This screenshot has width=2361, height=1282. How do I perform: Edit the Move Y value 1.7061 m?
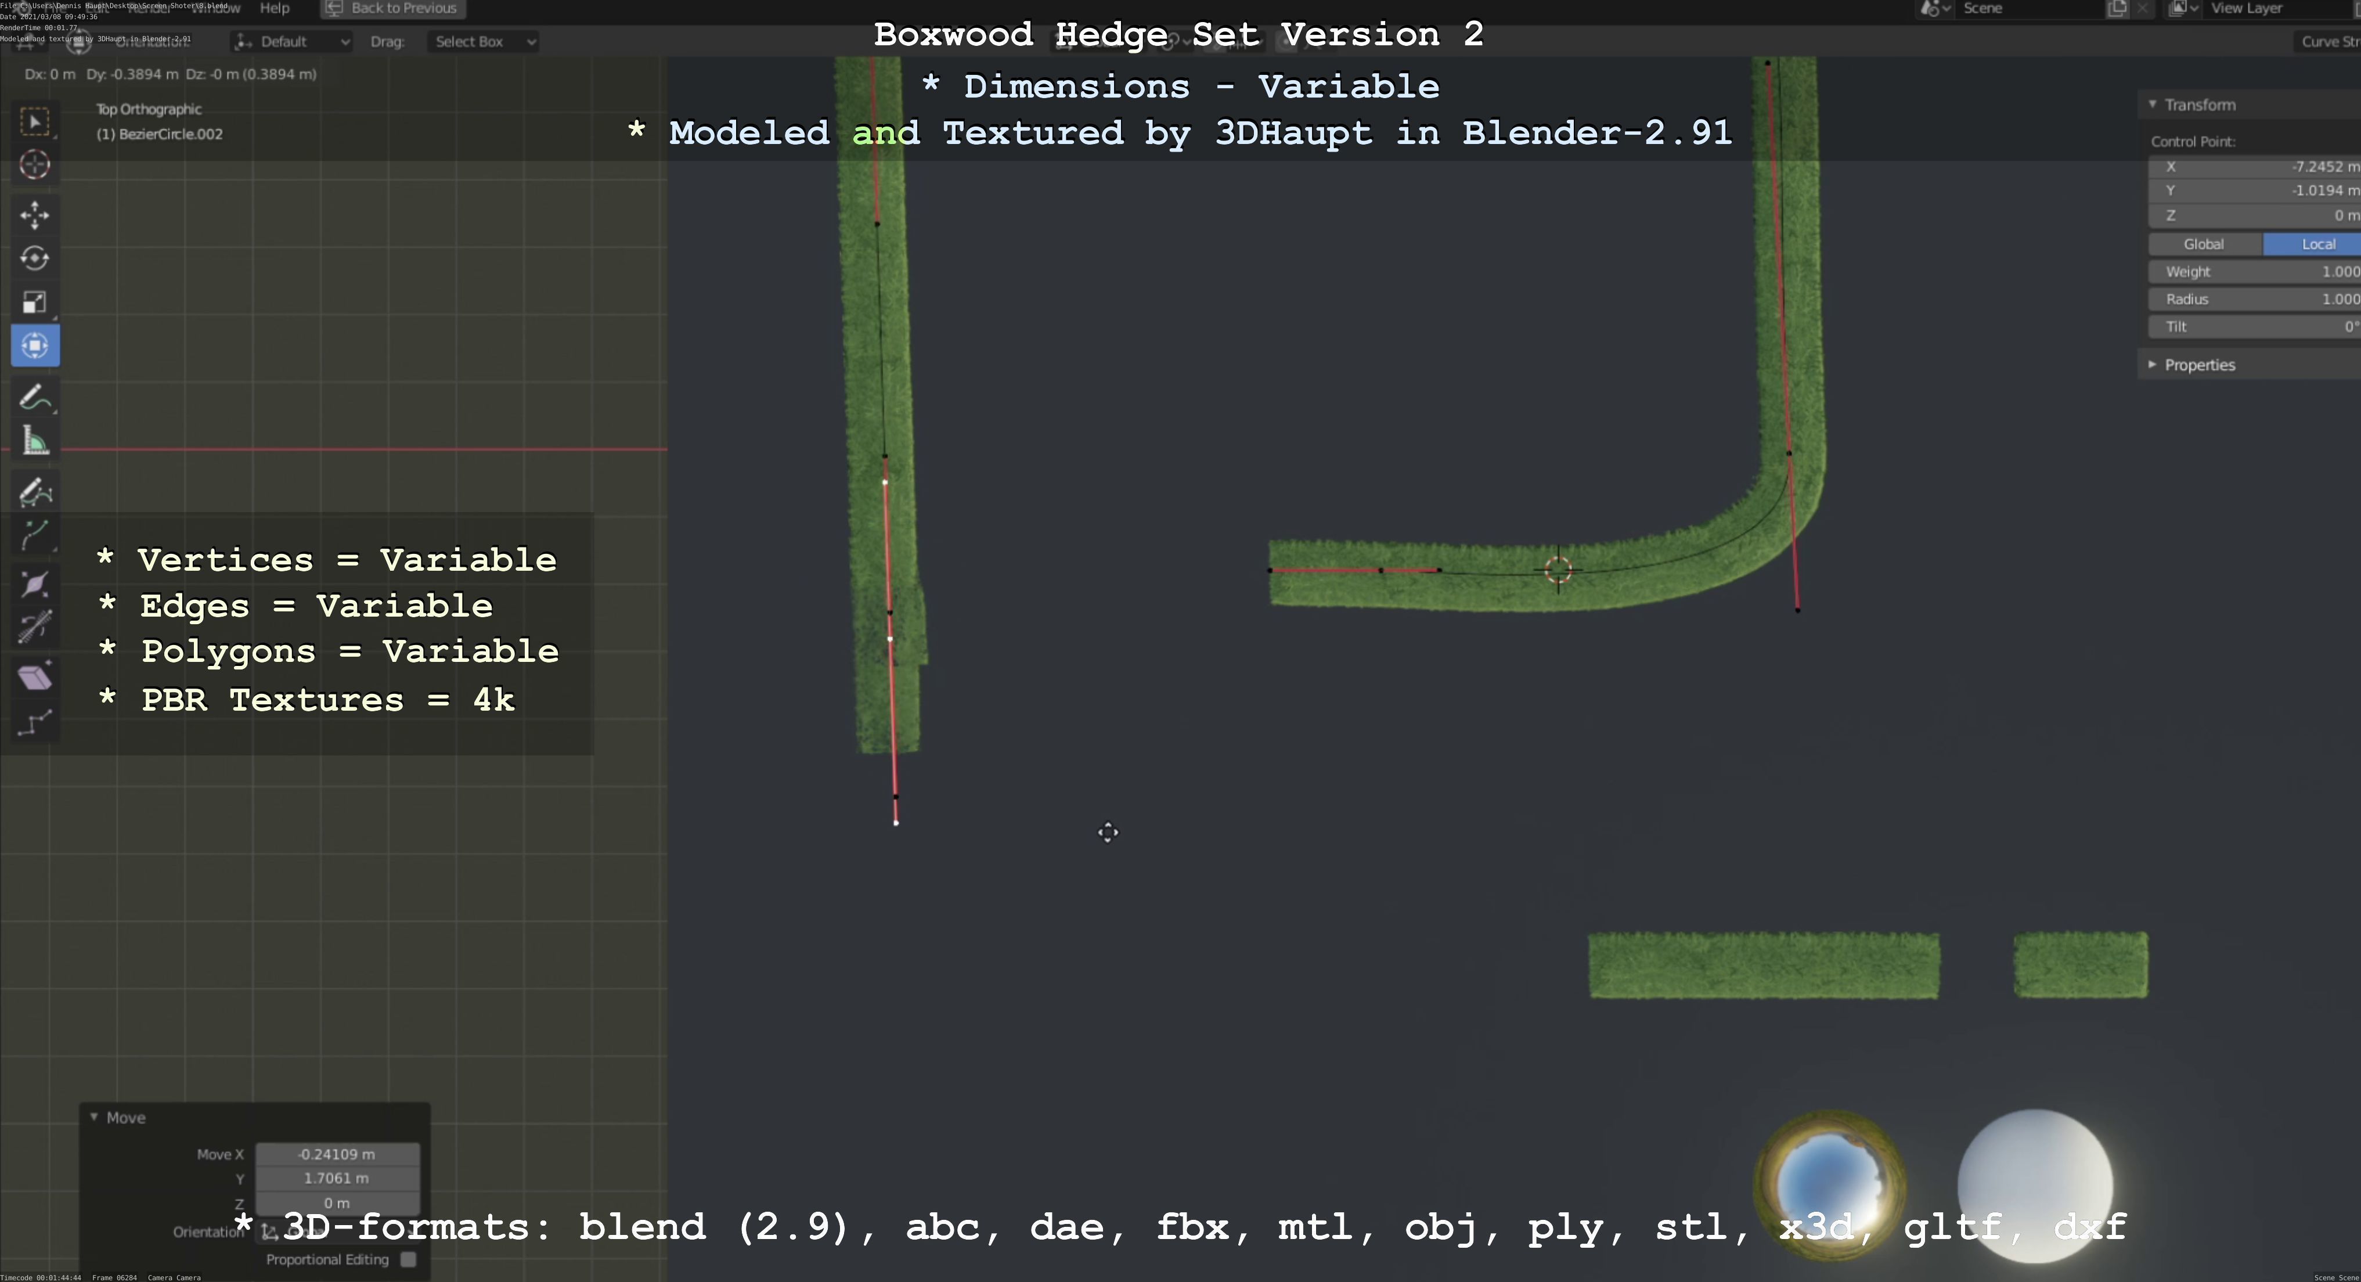click(x=337, y=1179)
